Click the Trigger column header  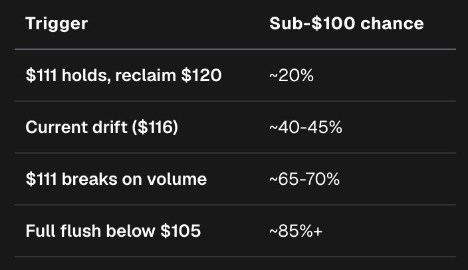click(x=57, y=24)
